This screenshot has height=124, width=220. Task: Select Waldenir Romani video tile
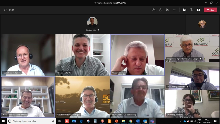point(137,55)
